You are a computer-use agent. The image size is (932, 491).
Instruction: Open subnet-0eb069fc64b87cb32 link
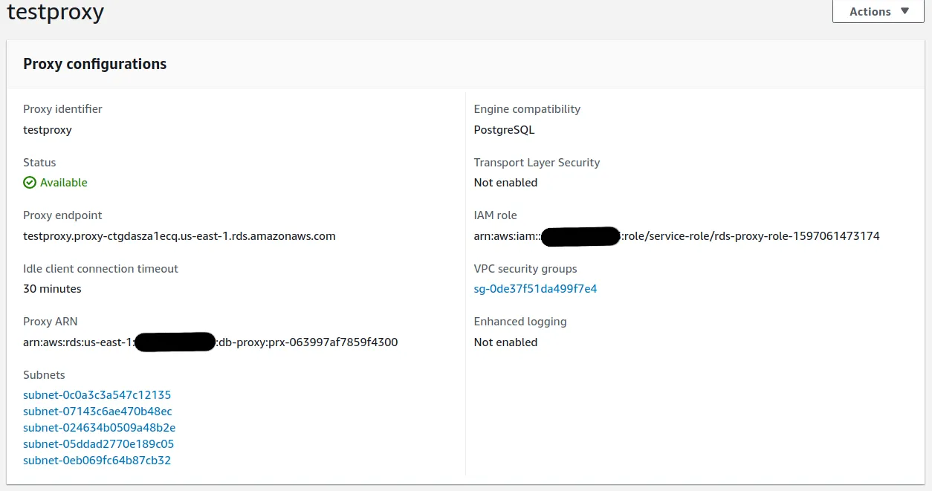pyautogui.click(x=97, y=461)
